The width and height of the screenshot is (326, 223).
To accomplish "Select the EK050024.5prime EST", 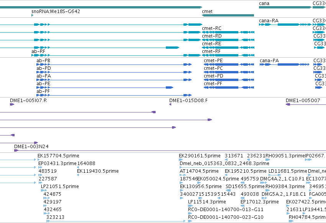I will (199, 183).
